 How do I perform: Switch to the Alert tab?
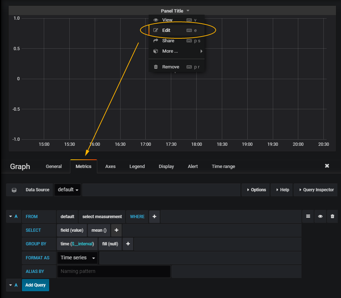[x=193, y=167]
